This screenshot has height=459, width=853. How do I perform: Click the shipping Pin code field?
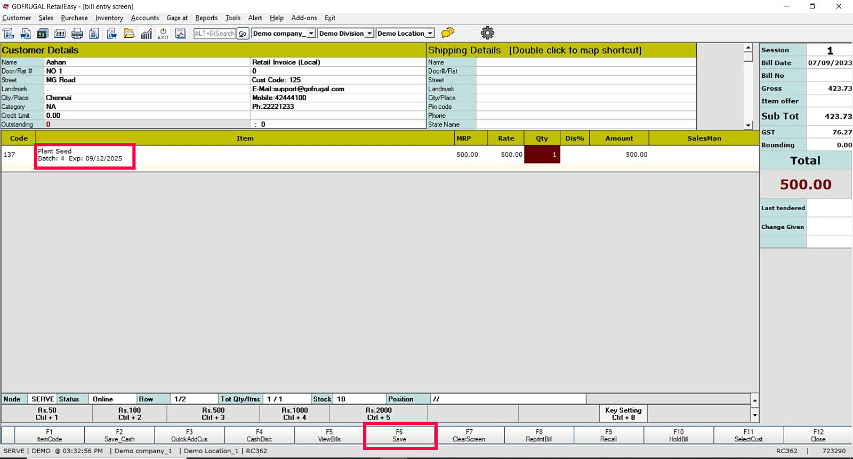tap(586, 107)
